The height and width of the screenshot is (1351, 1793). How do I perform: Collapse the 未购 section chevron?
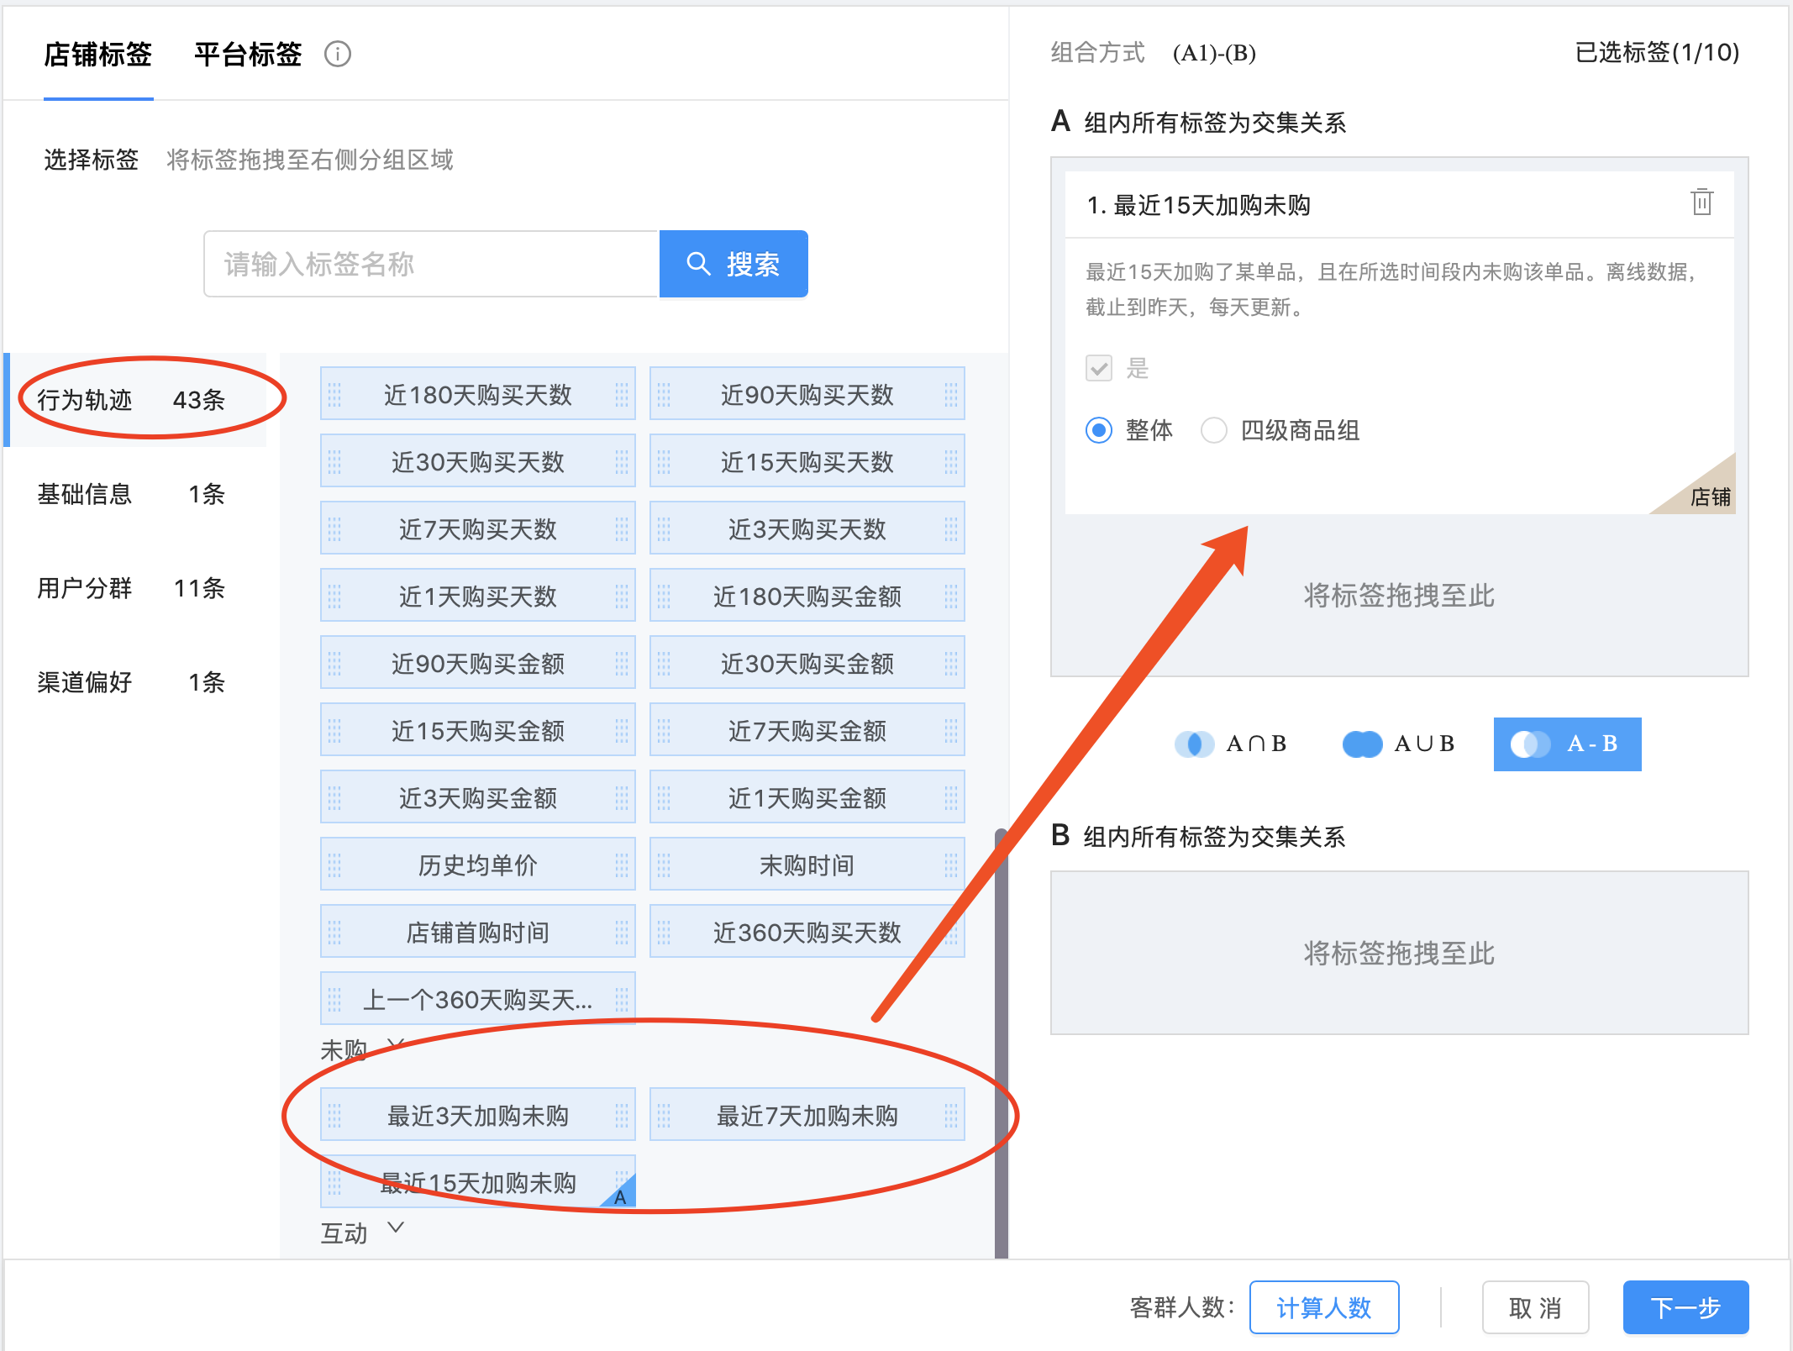point(396,1044)
